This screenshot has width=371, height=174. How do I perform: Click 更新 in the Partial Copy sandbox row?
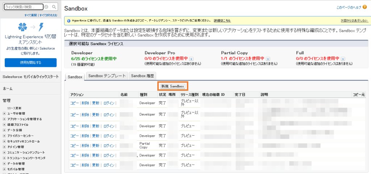tap(96, 145)
